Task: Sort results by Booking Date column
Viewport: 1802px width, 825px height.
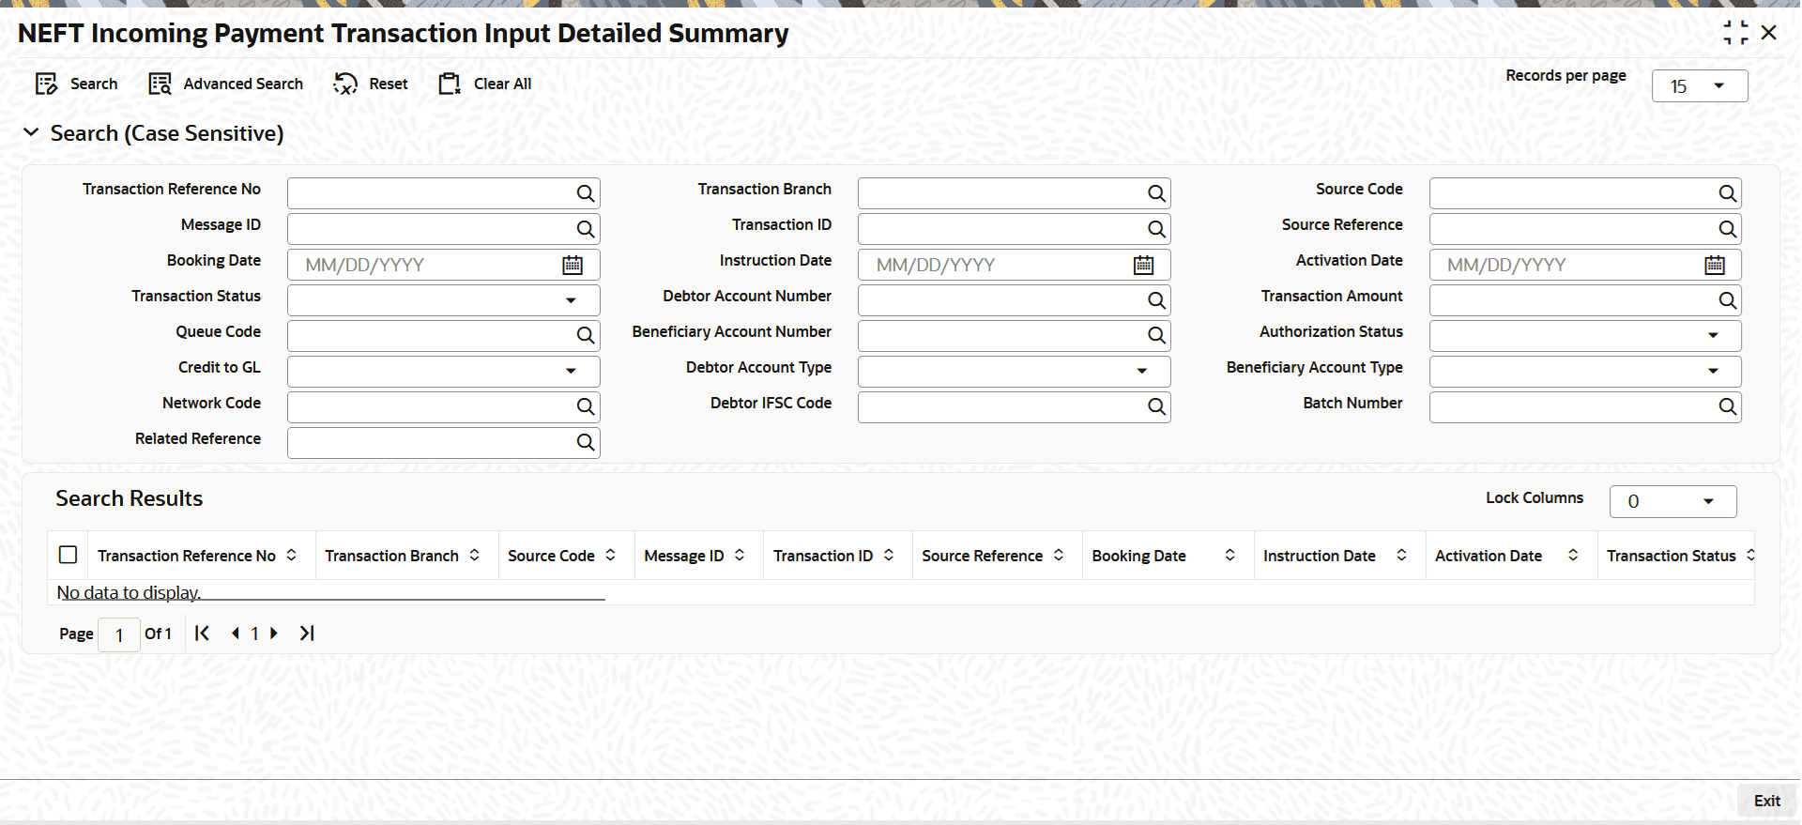Action: pos(1230,556)
